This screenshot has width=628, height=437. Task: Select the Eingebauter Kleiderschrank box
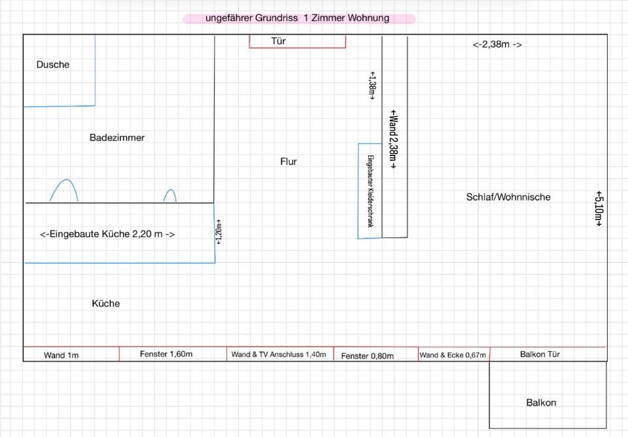[370, 191]
